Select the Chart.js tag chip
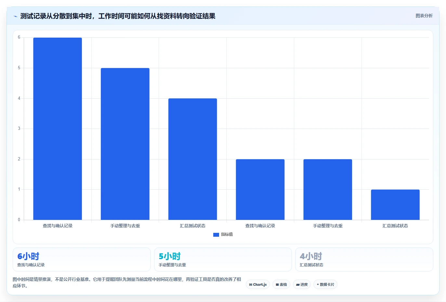This screenshot has width=446, height=302. click(258, 284)
